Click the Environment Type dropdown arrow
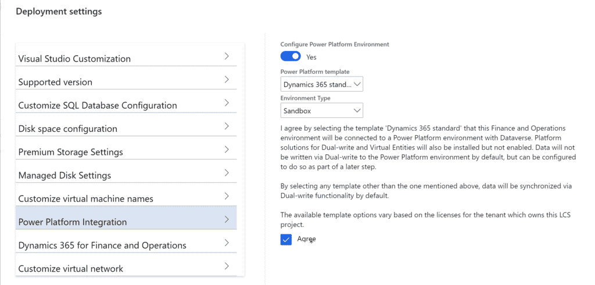This screenshot has width=595, height=285. pos(357,111)
